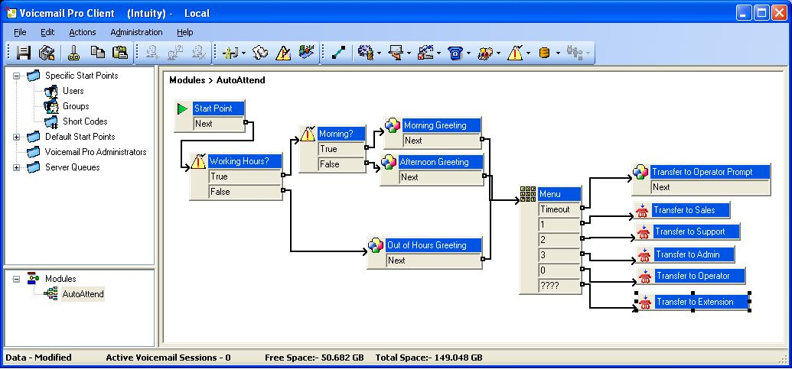Click the Data - Modified status text
This screenshot has width=792, height=369.
coord(38,358)
